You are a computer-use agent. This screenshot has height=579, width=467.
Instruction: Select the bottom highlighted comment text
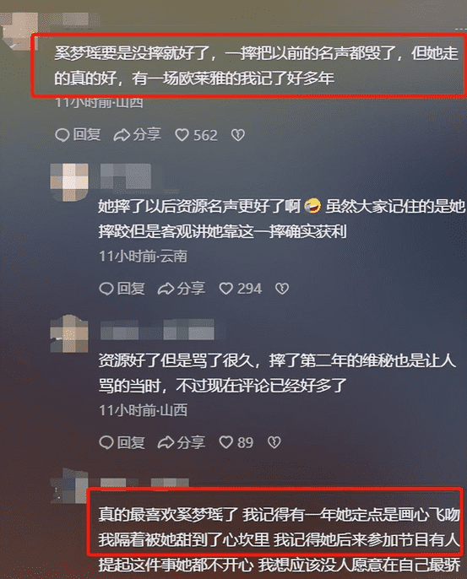tap(275, 522)
